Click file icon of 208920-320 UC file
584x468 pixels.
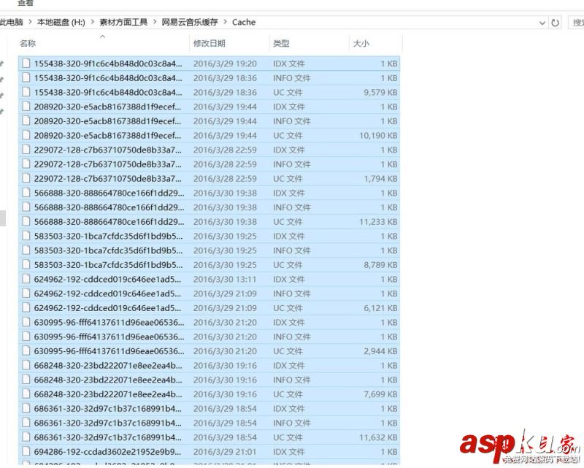pos(26,135)
